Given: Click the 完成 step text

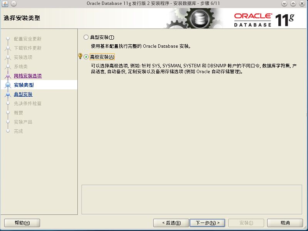Looking at the screenshot, I should click(18, 131).
